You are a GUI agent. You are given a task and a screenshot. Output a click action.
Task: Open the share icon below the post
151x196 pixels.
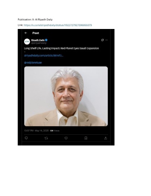click(106, 138)
